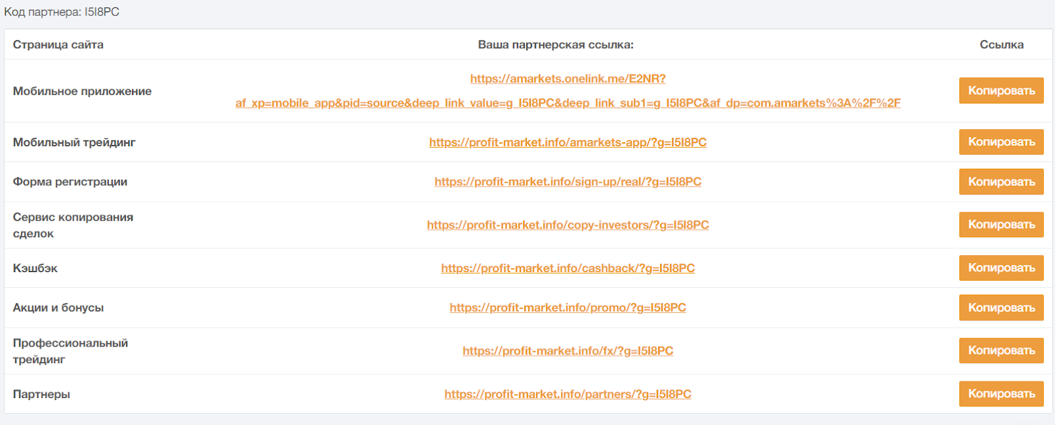
Task: Open the amarkets-app partner link
Action: point(568,142)
